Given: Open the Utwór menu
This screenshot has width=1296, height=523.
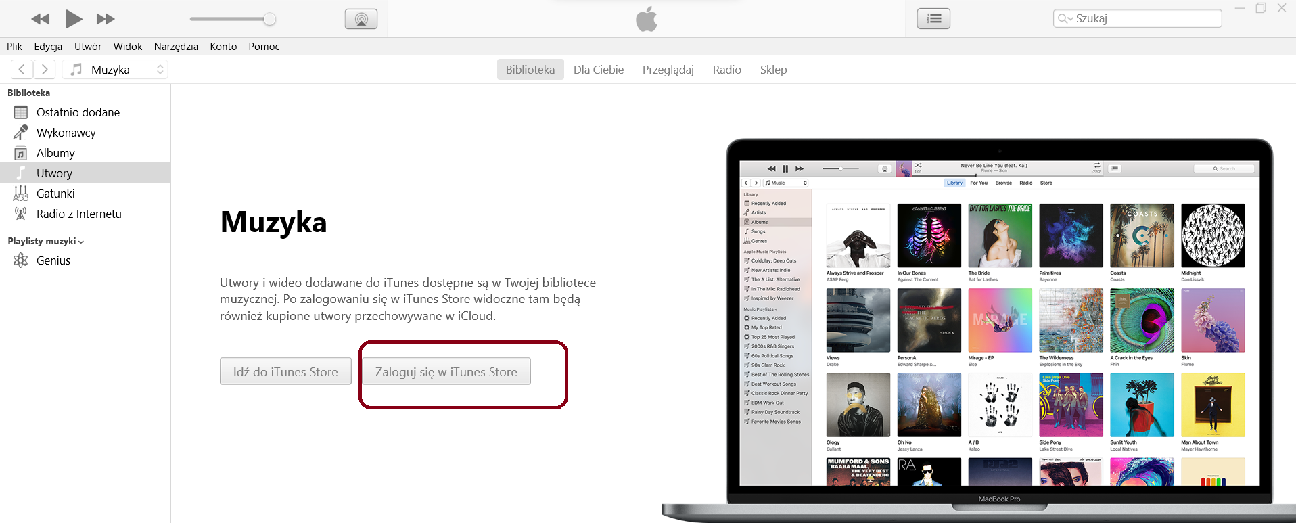Looking at the screenshot, I should point(88,46).
